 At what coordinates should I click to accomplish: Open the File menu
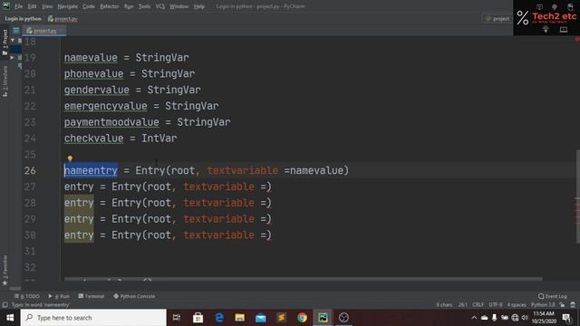(x=18, y=6)
